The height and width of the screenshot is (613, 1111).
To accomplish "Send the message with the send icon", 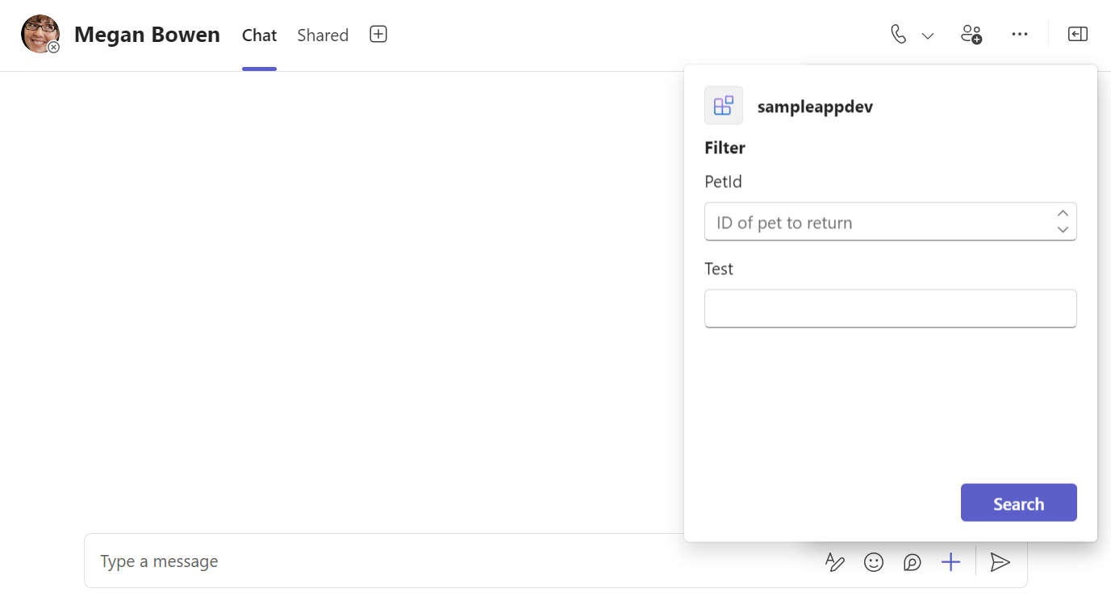I will click(1000, 561).
